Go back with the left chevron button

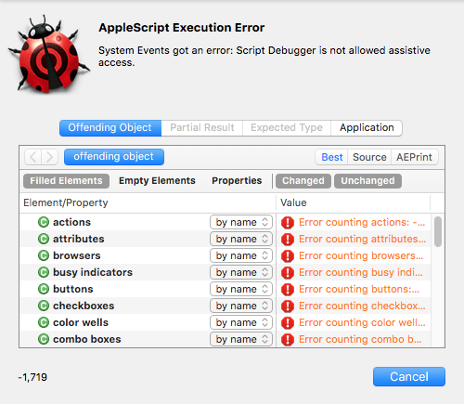click(32, 157)
